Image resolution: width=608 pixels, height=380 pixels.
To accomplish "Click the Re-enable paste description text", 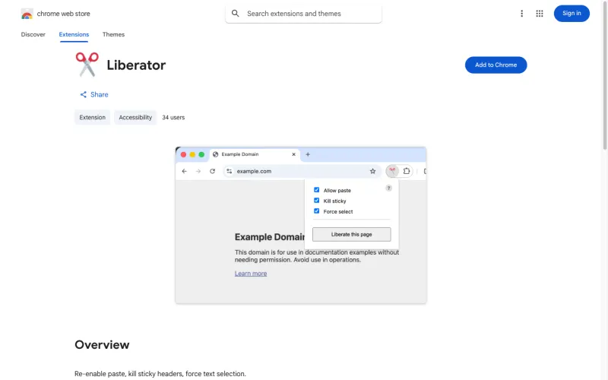I will (x=160, y=374).
